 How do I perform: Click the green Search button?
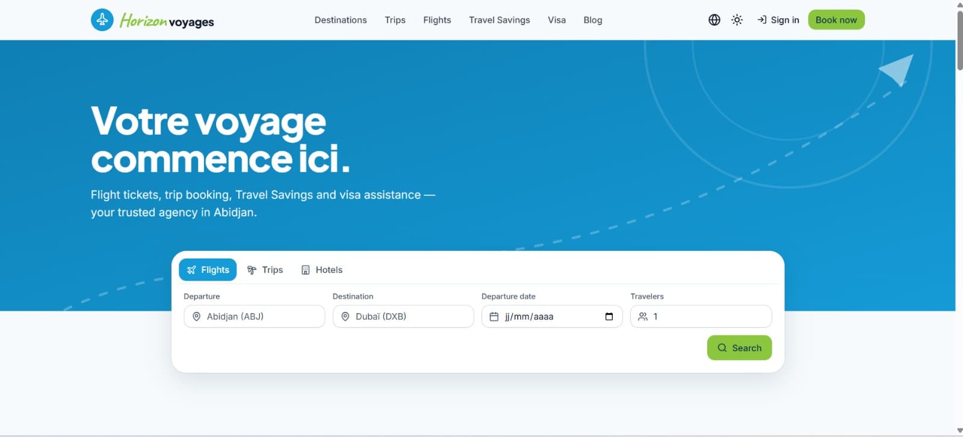739,348
